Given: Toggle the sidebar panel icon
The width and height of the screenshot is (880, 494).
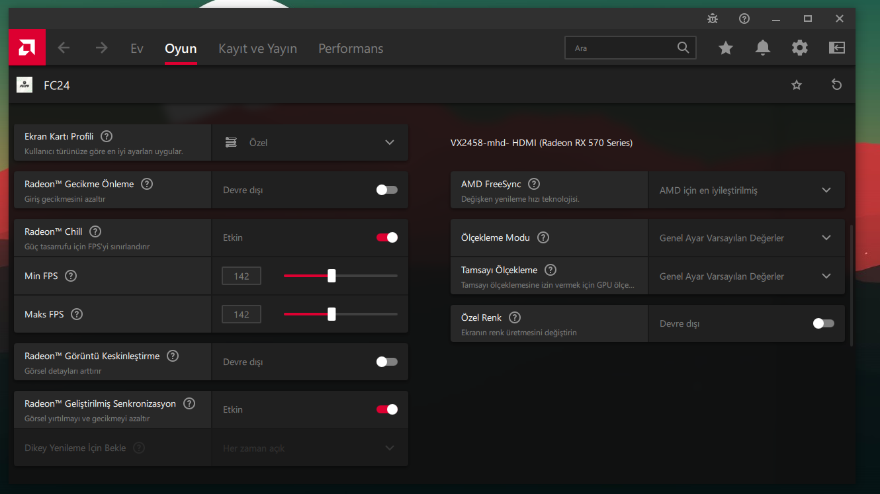Looking at the screenshot, I should click(x=837, y=48).
